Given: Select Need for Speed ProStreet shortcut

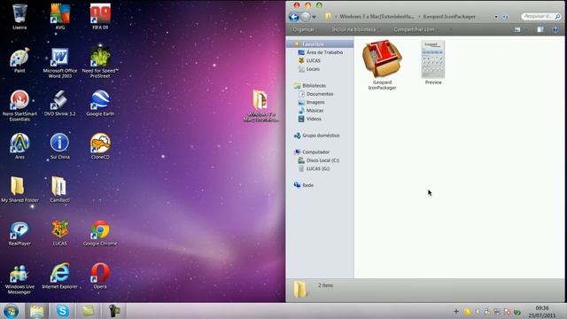Looking at the screenshot, I should [x=100, y=63].
